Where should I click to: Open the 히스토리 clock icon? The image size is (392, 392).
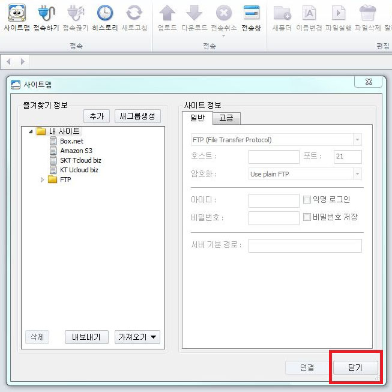point(104,13)
